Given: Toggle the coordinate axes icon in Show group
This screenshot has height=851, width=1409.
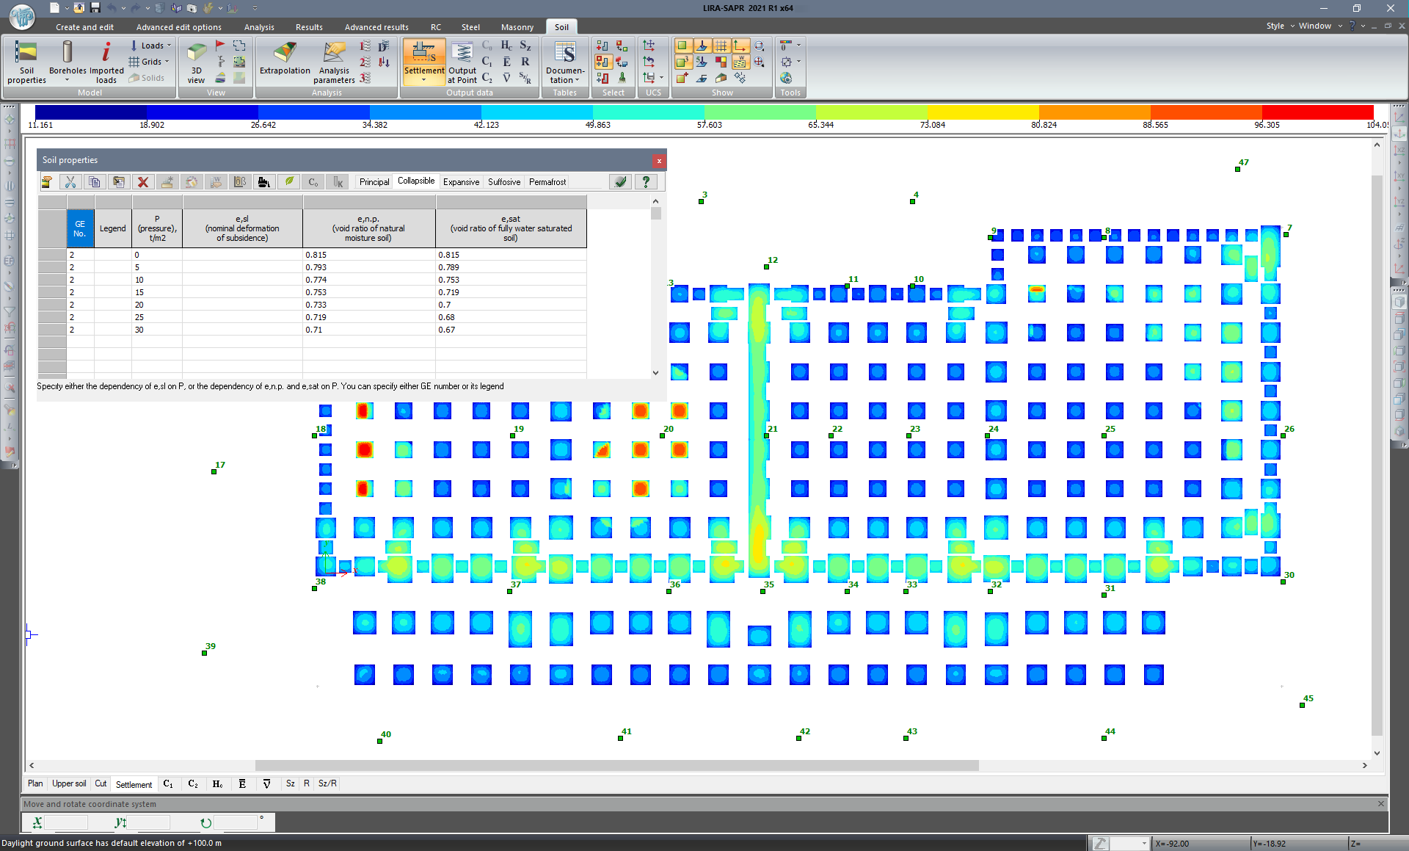Looking at the screenshot, I should pos(740,46).
